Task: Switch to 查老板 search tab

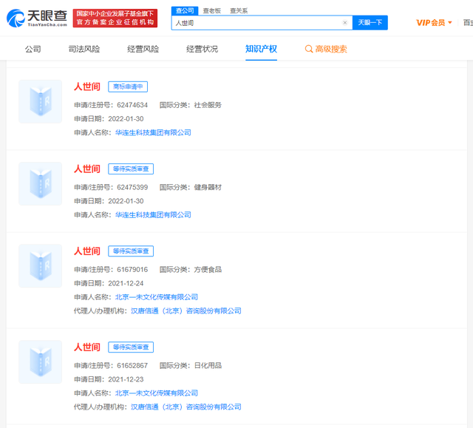Action: click(212, 11)
